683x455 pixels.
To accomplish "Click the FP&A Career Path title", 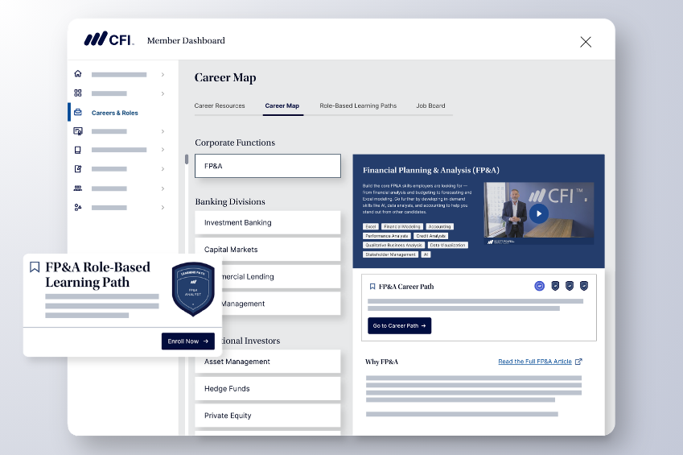I will coord(406,287).
